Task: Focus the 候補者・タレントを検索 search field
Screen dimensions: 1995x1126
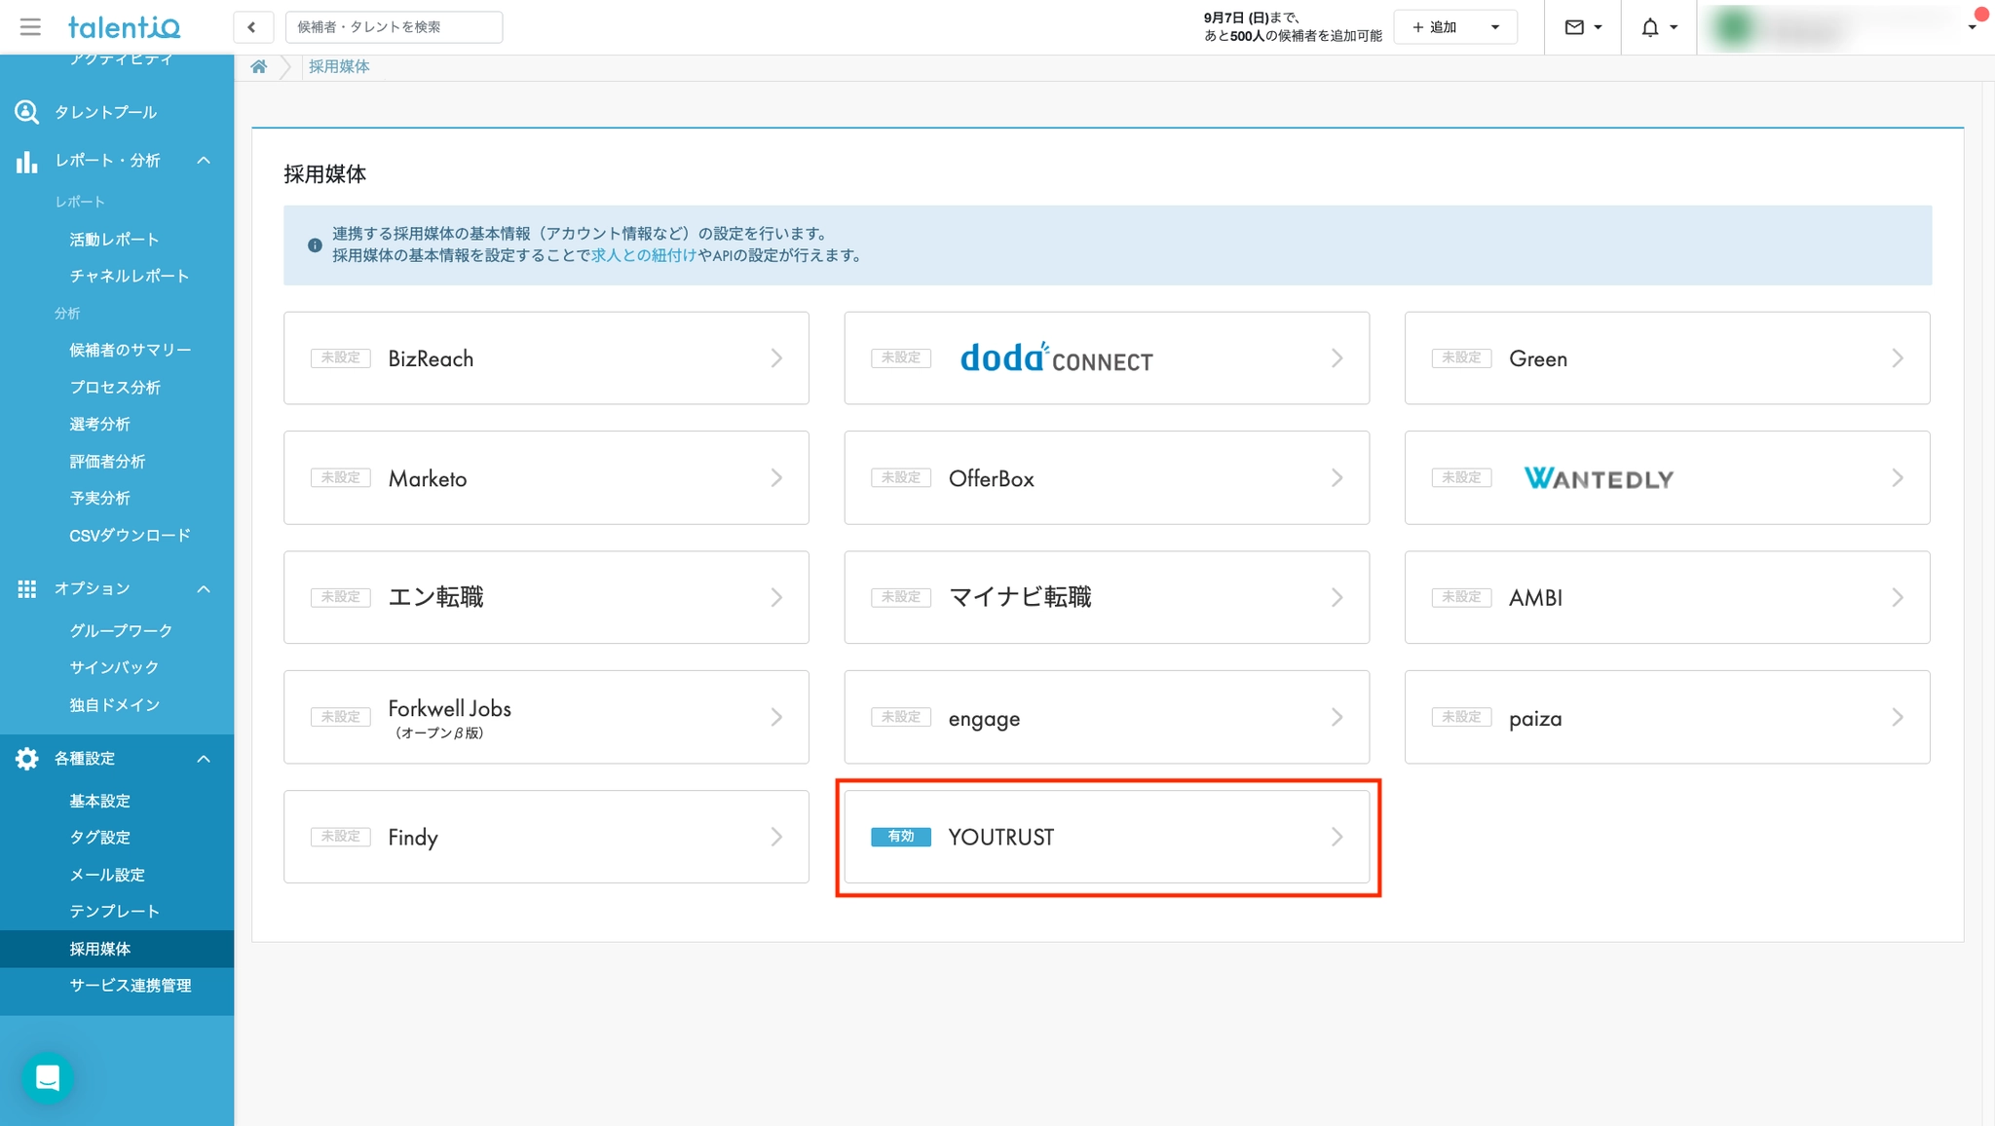Action: pos(394,27)
